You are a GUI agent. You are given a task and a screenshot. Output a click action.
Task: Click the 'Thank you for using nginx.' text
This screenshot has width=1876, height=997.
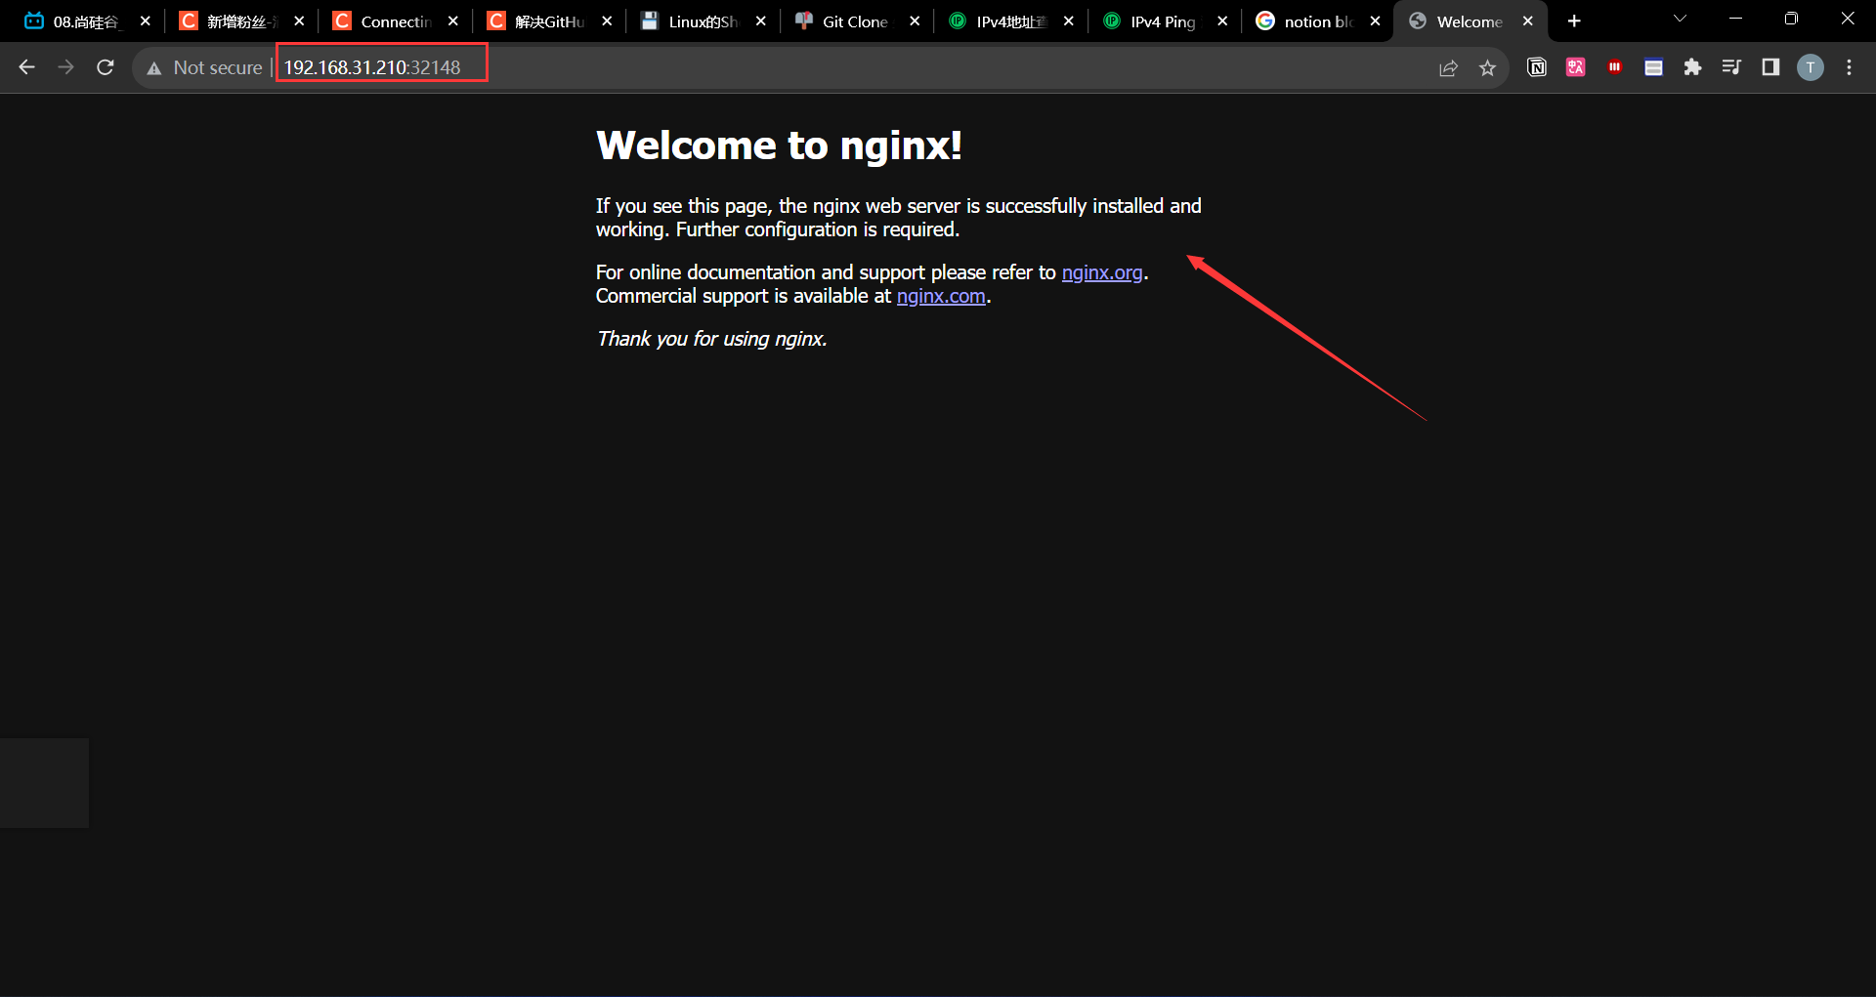tap(712, 339)
